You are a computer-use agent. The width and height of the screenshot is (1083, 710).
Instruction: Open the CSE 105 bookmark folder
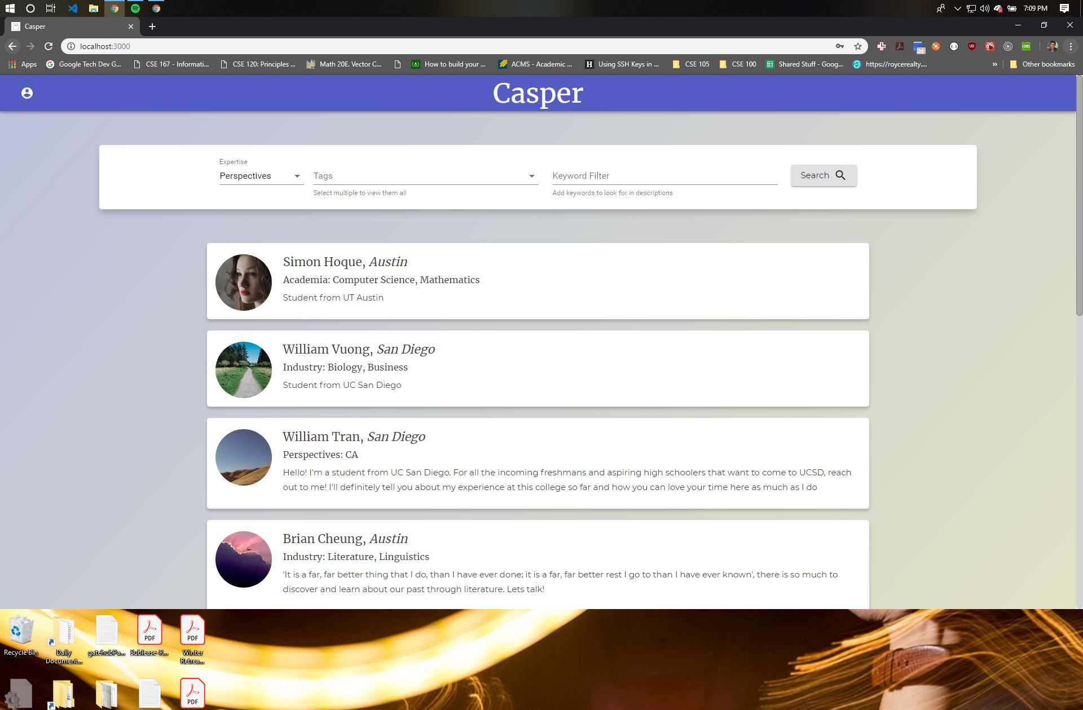(x=691, y=64)
